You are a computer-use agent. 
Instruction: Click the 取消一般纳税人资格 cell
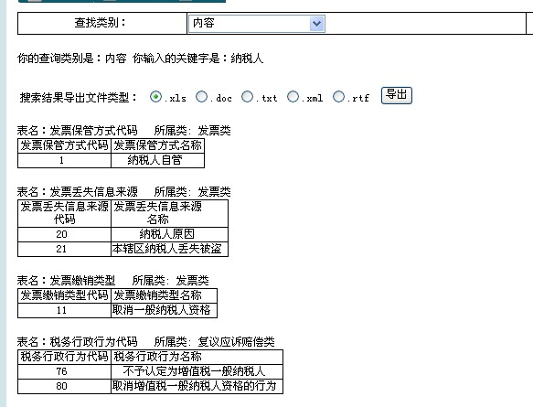[x=164, y=310]
